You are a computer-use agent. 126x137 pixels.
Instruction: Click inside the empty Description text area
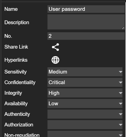86,22
